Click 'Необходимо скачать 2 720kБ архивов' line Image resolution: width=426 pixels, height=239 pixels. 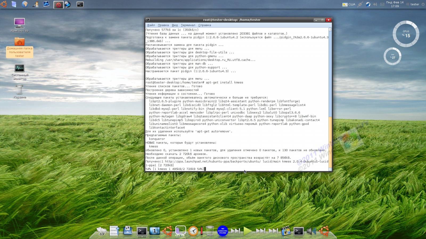click(x=176, y=154)
